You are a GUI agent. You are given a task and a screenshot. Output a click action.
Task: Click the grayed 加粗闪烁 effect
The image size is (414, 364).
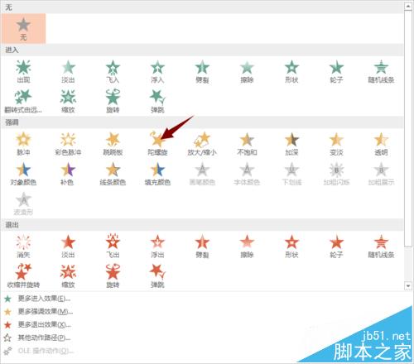click(x=336, y=174)
